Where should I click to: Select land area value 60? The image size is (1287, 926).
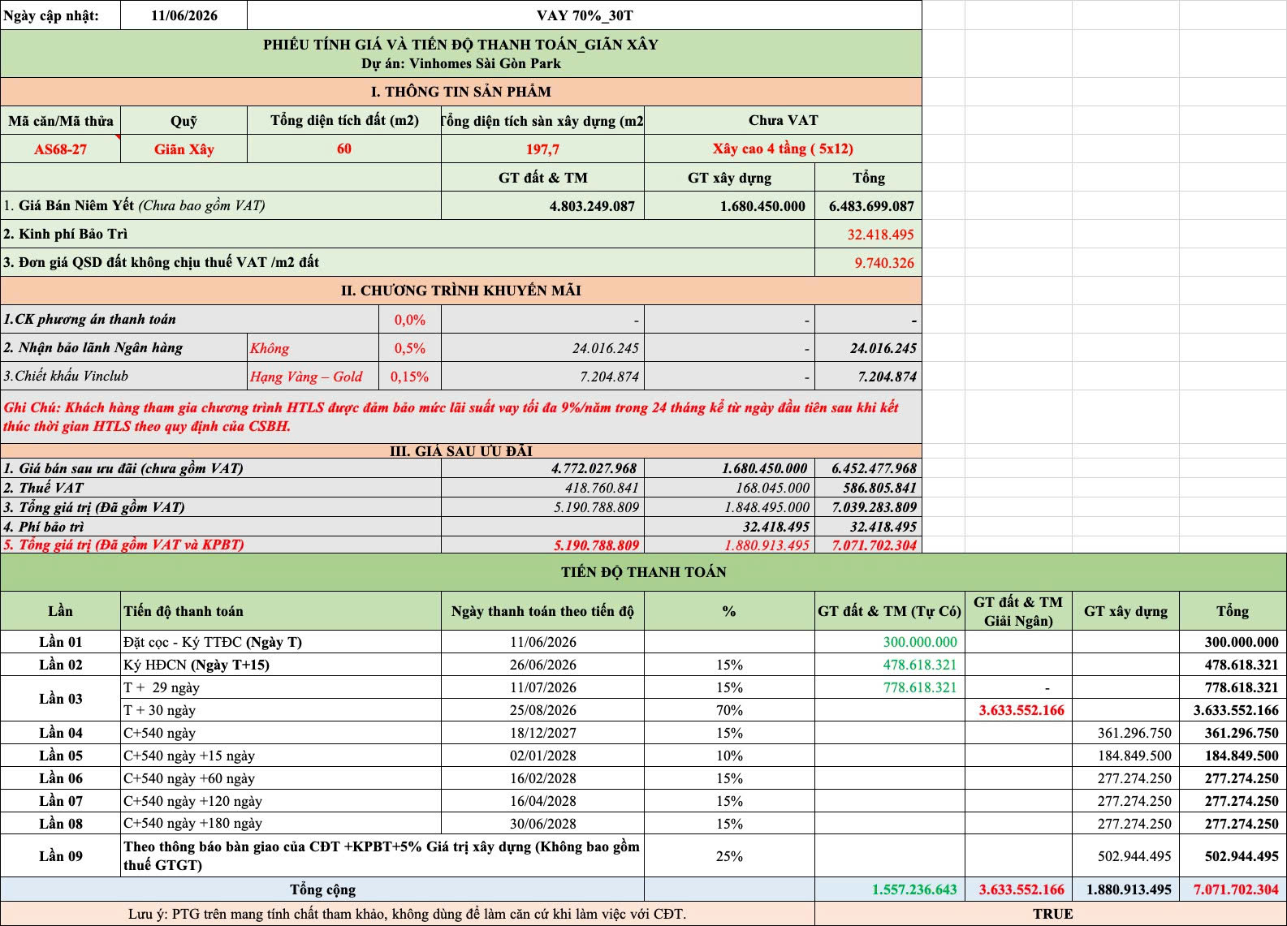(x=343, y=149)
